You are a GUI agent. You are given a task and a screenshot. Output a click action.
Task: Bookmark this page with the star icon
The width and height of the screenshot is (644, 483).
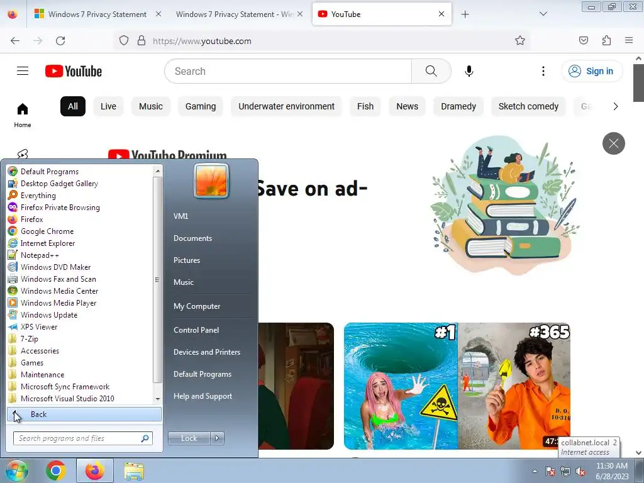click(520, 41)
